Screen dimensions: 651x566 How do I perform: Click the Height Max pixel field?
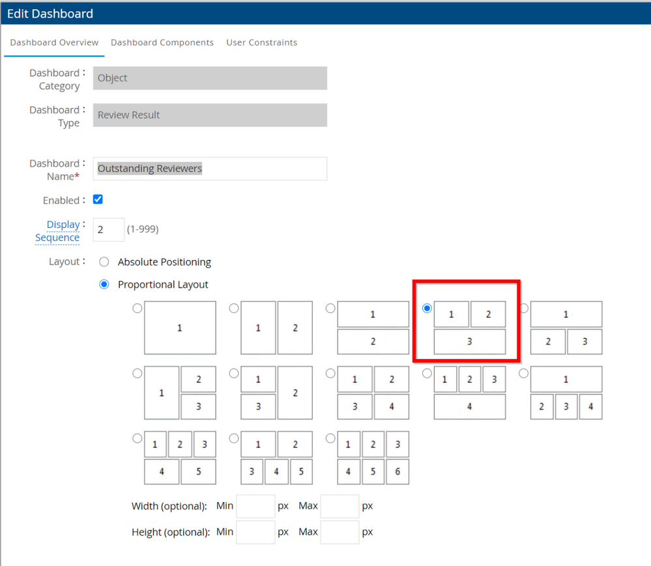(x=340, y=532)
